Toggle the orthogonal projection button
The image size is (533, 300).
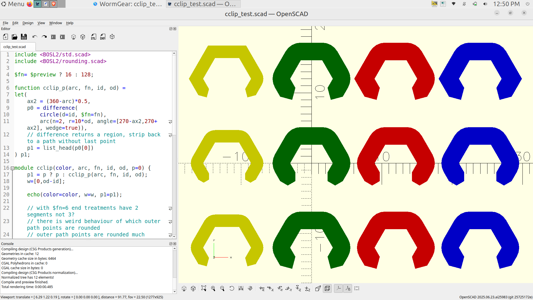(x=328, y=289)
